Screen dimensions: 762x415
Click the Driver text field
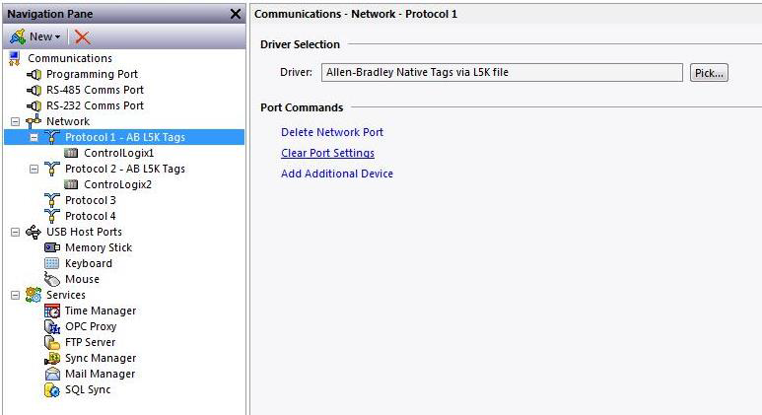click(x=502, y=72)
